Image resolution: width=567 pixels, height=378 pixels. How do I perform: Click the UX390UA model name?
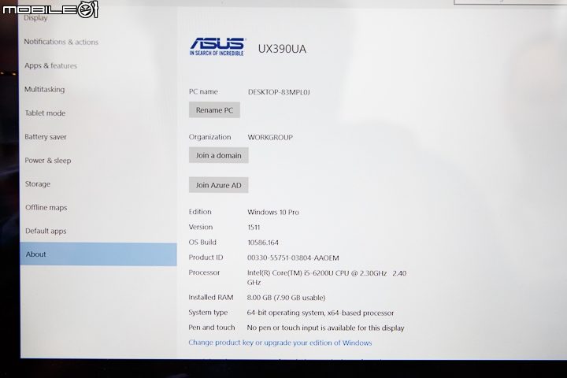(282, 49)
